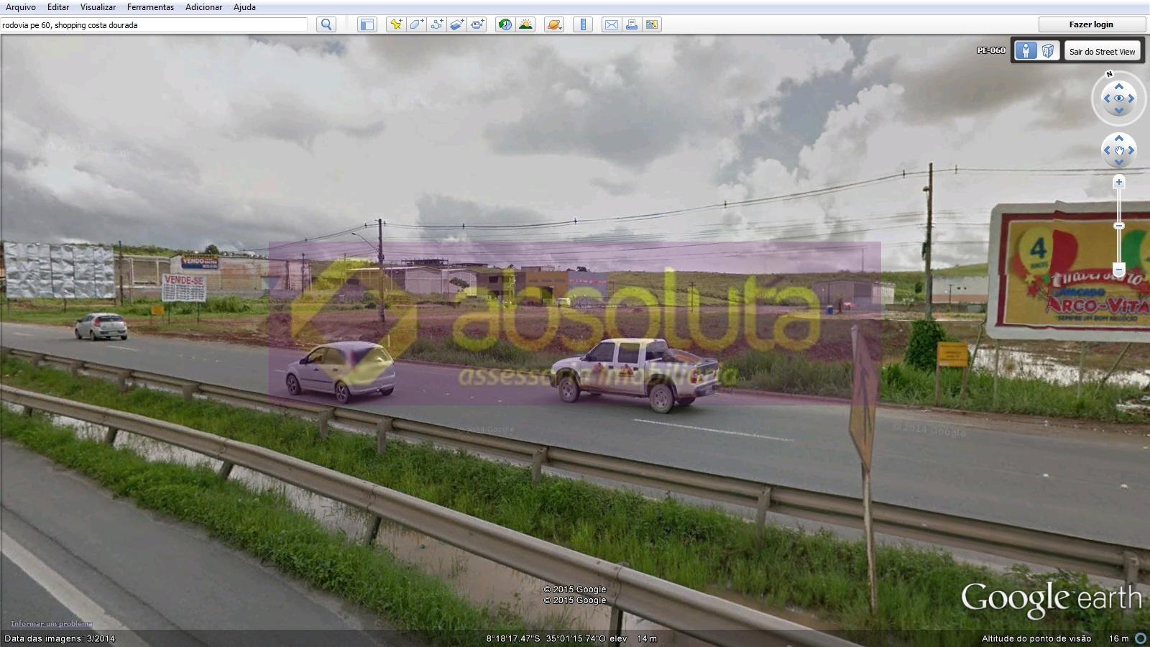This screenshot has width=1150, height=647.
Task: Click the 'elev 14 m' status readout
Action: (633, 638)
